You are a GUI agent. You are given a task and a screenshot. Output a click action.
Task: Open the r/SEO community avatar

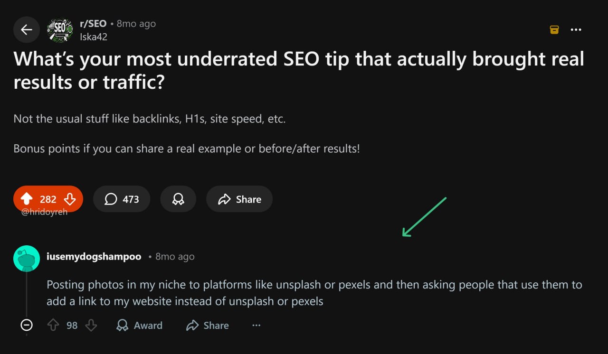click(59, 29)
